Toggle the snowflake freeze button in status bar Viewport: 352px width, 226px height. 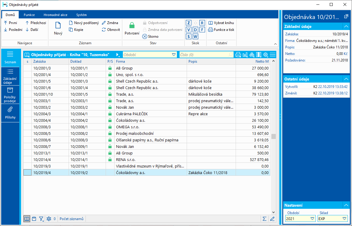click(49, 219)
